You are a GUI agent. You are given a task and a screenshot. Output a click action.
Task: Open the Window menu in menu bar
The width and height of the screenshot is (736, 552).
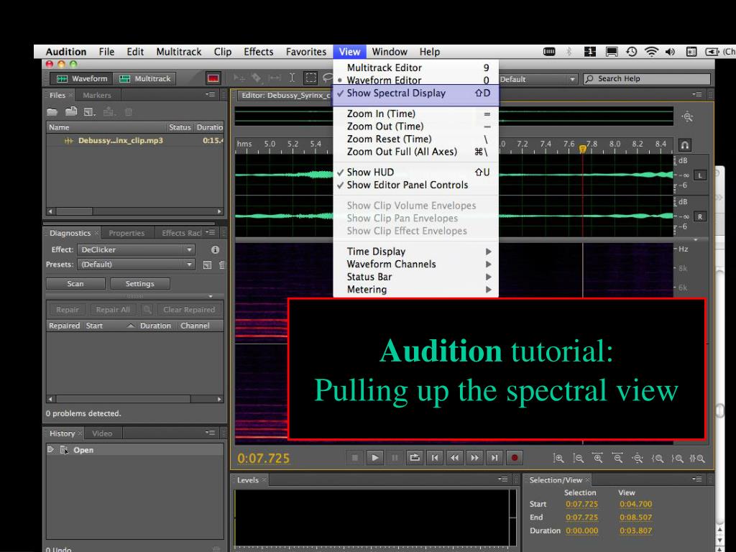[x=389, y=52]
